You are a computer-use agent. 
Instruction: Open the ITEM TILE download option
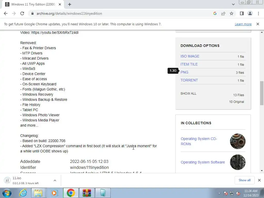click(x=189, y=64)
